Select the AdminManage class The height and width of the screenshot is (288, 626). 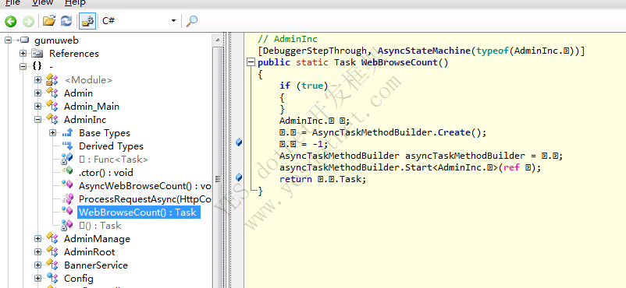[x=97, y=239]
